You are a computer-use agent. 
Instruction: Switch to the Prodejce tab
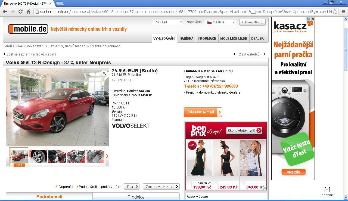136,197
